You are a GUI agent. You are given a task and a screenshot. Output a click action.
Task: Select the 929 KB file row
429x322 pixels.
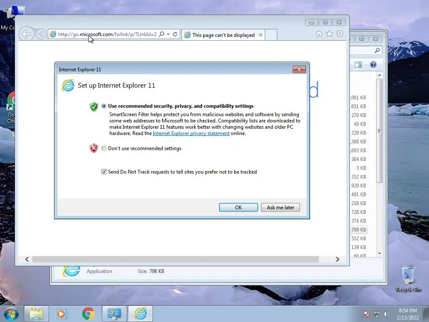coord(359,185)
